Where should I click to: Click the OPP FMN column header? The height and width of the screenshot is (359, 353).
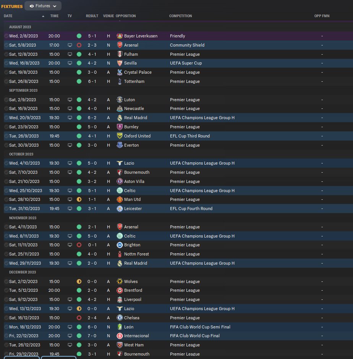click(x=322, y=16)
